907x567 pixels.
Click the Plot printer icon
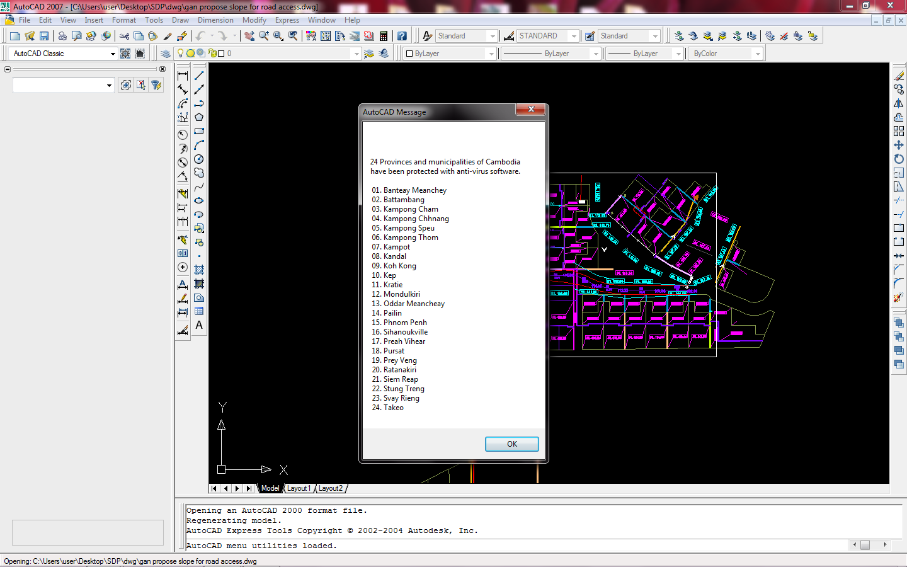coord(62,36)
